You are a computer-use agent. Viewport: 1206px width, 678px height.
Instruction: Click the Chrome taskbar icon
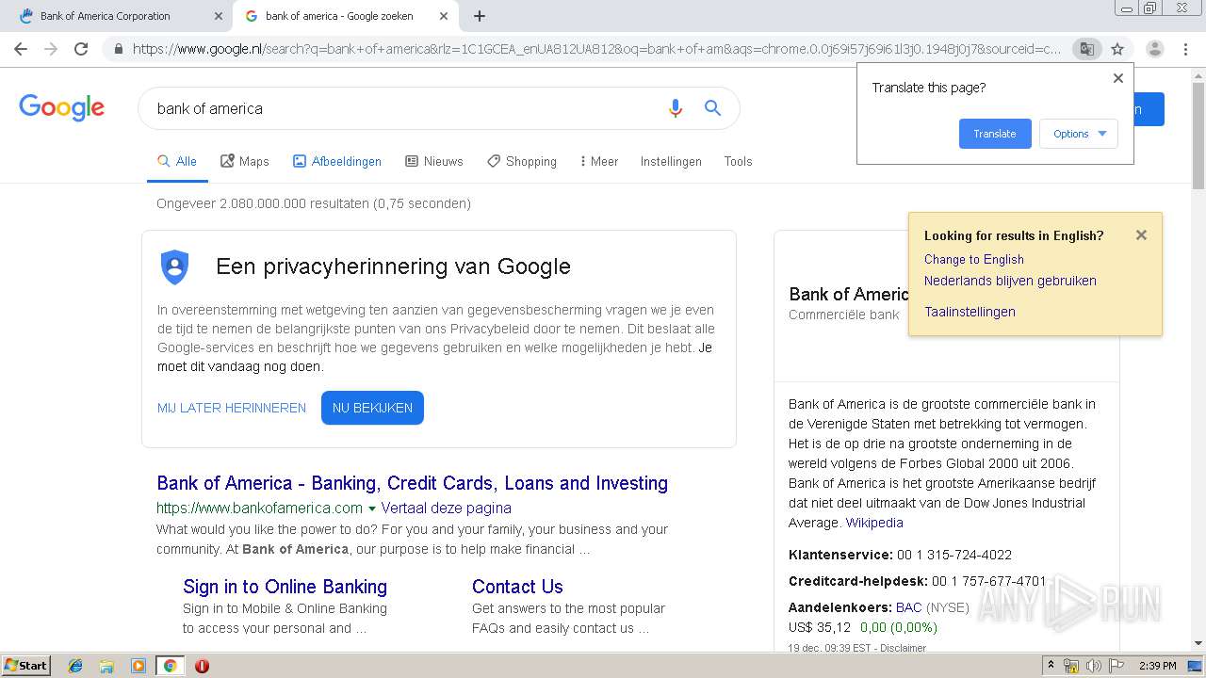point(170,666)
